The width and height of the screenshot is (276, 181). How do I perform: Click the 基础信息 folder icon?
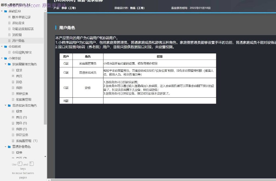[x=6, y=11]
